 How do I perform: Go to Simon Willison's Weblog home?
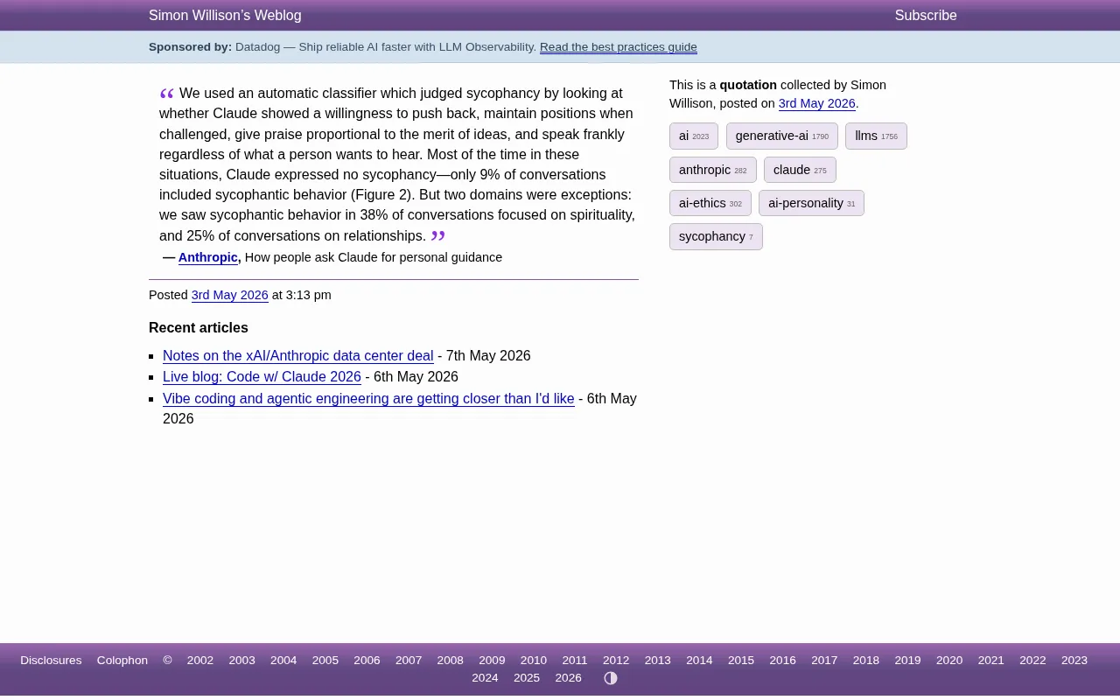(x=225, y=16)
